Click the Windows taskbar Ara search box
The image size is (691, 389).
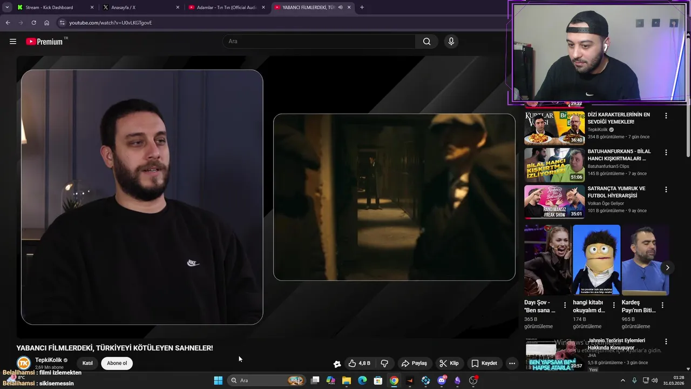[267, 380]
